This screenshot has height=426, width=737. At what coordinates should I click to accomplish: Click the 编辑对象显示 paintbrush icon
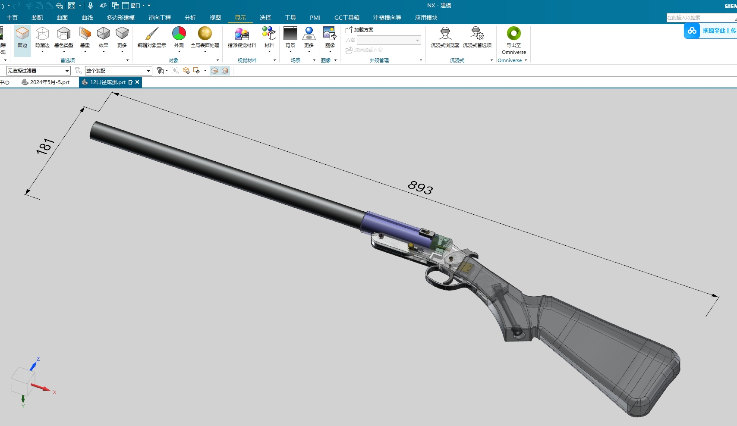tap(152, 34)
